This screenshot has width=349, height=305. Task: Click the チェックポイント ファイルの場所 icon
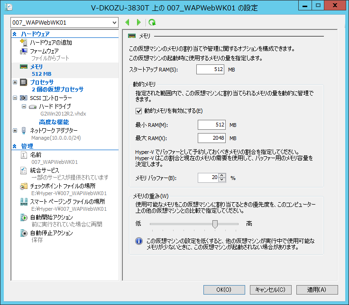click(x=24, y=186)
